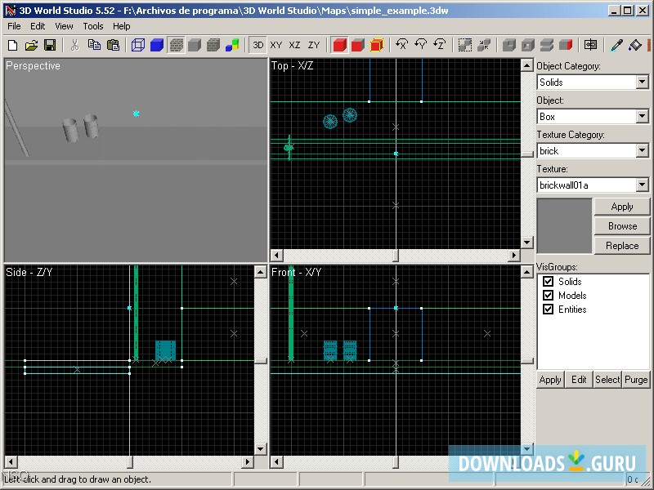Open the Texture brickwall01a dropdown
The width and height of the screenshot is (654, 490).
pos(642,185)
